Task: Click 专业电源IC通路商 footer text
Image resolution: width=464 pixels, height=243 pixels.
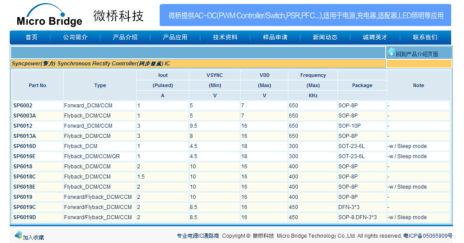Action: [x=198, y=236]
